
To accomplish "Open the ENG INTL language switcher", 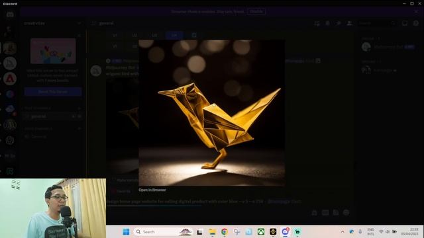I will [x=371, y=232].
